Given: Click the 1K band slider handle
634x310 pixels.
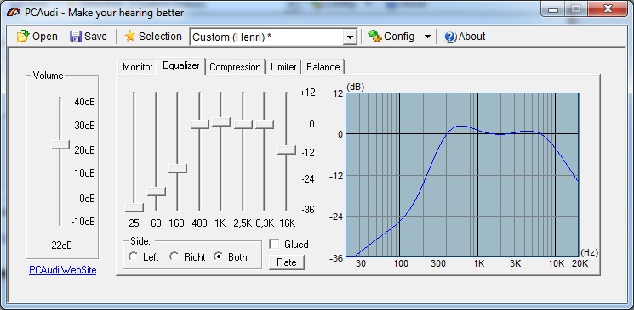Looking at the screenshot, I should click(x=221, y=122).
